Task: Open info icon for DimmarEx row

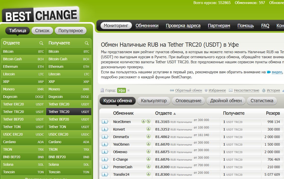Action: (x=105, y=137)
